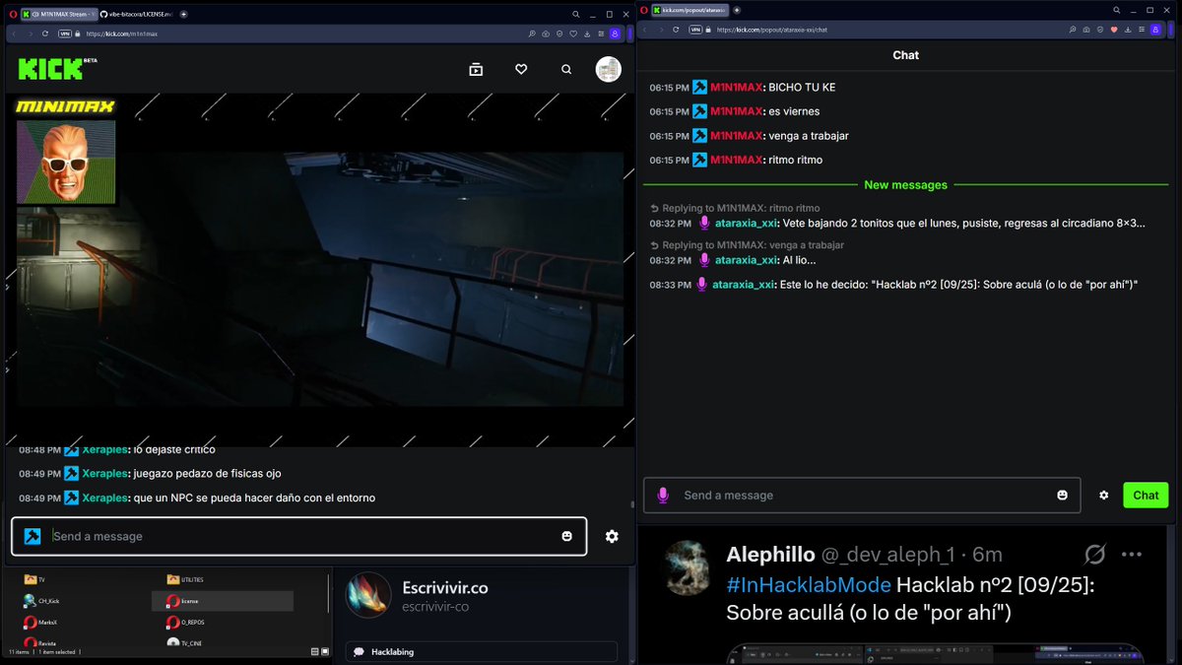Send message with the green Chat button
Screen dimensions: 1182x665
tap(1146, 495)
